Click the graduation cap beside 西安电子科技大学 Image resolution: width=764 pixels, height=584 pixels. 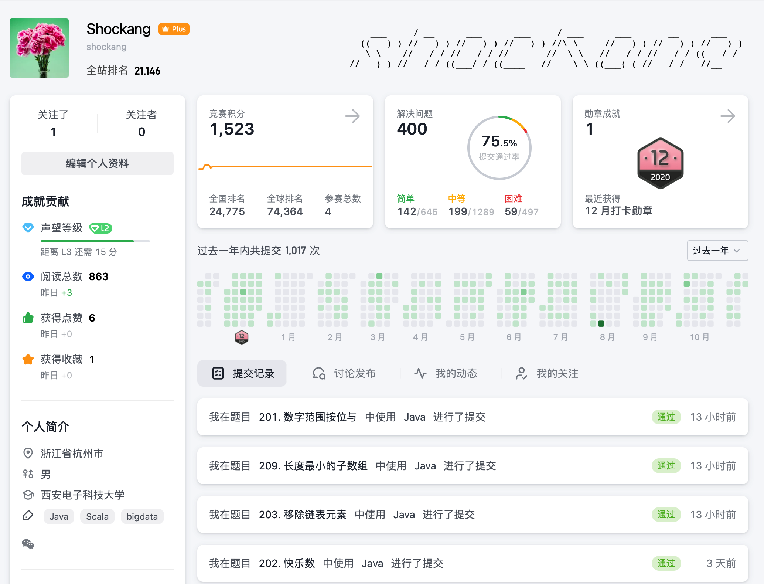click(28, 495)
